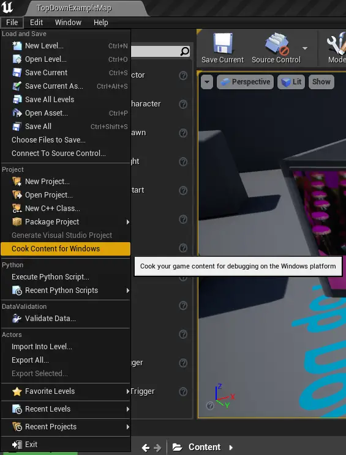Open the viewport options dropdown arrow

click(207, 82)
